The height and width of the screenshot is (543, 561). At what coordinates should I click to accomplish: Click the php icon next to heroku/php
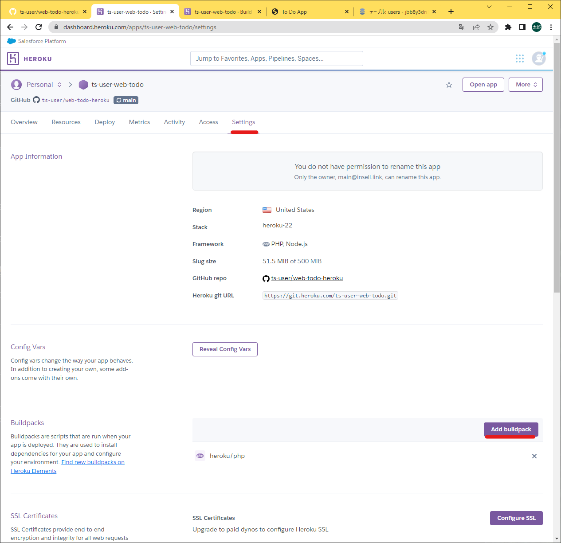[x=200, y=456]
